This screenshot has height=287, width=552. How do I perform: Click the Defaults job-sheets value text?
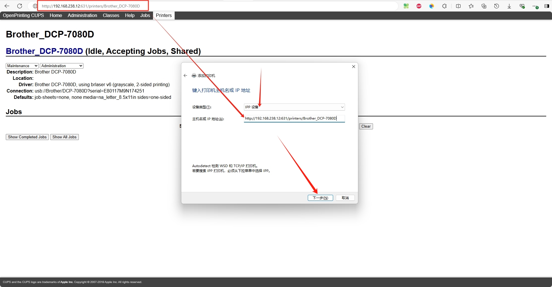coord(103,97)
